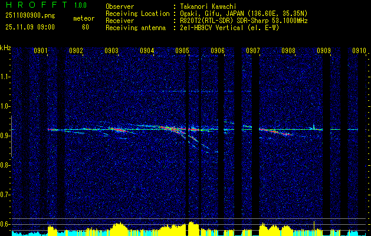Click the Observer label
The image size is (371, 236).
point(120,6)
